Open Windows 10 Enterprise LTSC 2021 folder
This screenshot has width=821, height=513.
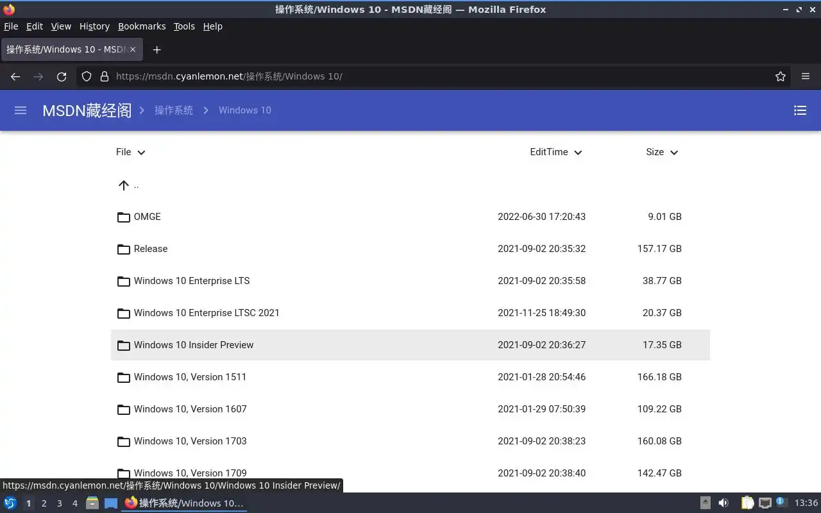tap(410, 313)
